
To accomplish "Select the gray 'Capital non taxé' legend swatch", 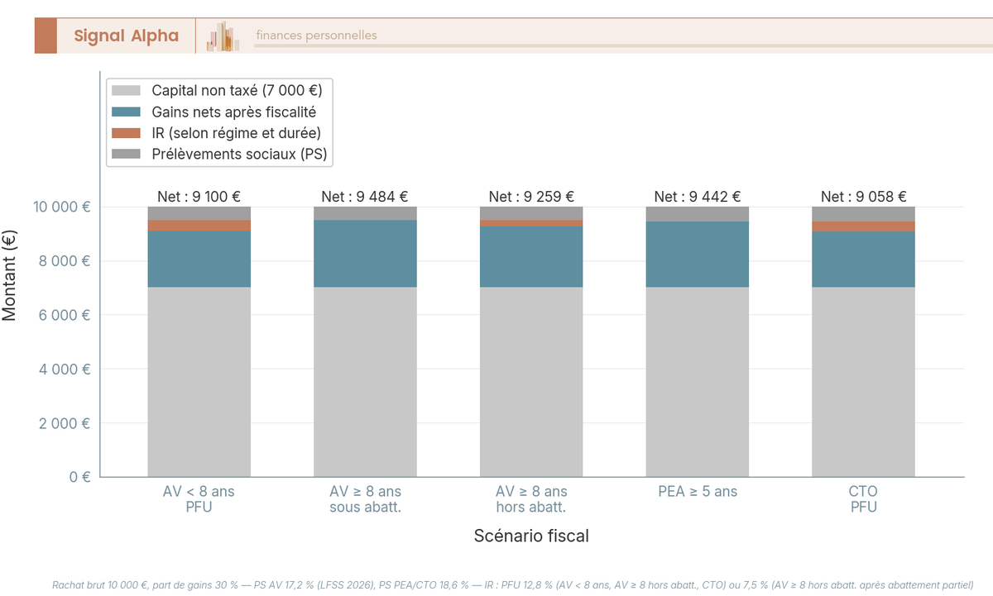I will click(124, 90).
